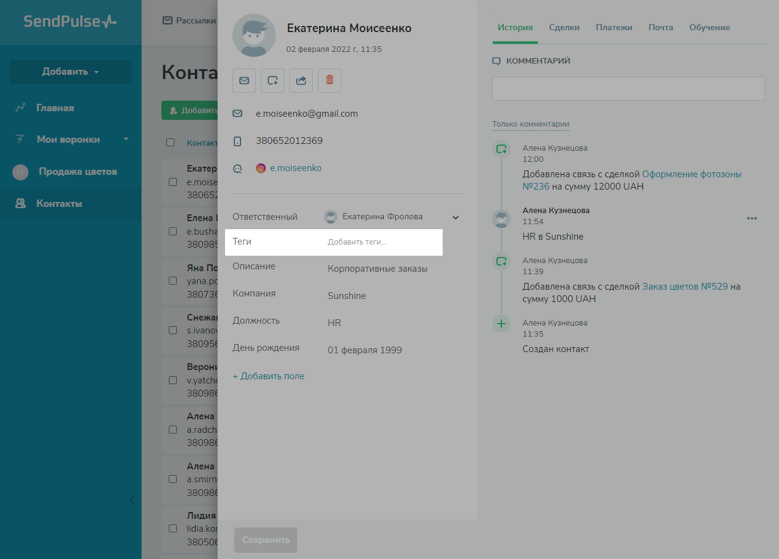Click the + Добавить поле link
This screenshot has width=779, height=559.
coord(268,376)
